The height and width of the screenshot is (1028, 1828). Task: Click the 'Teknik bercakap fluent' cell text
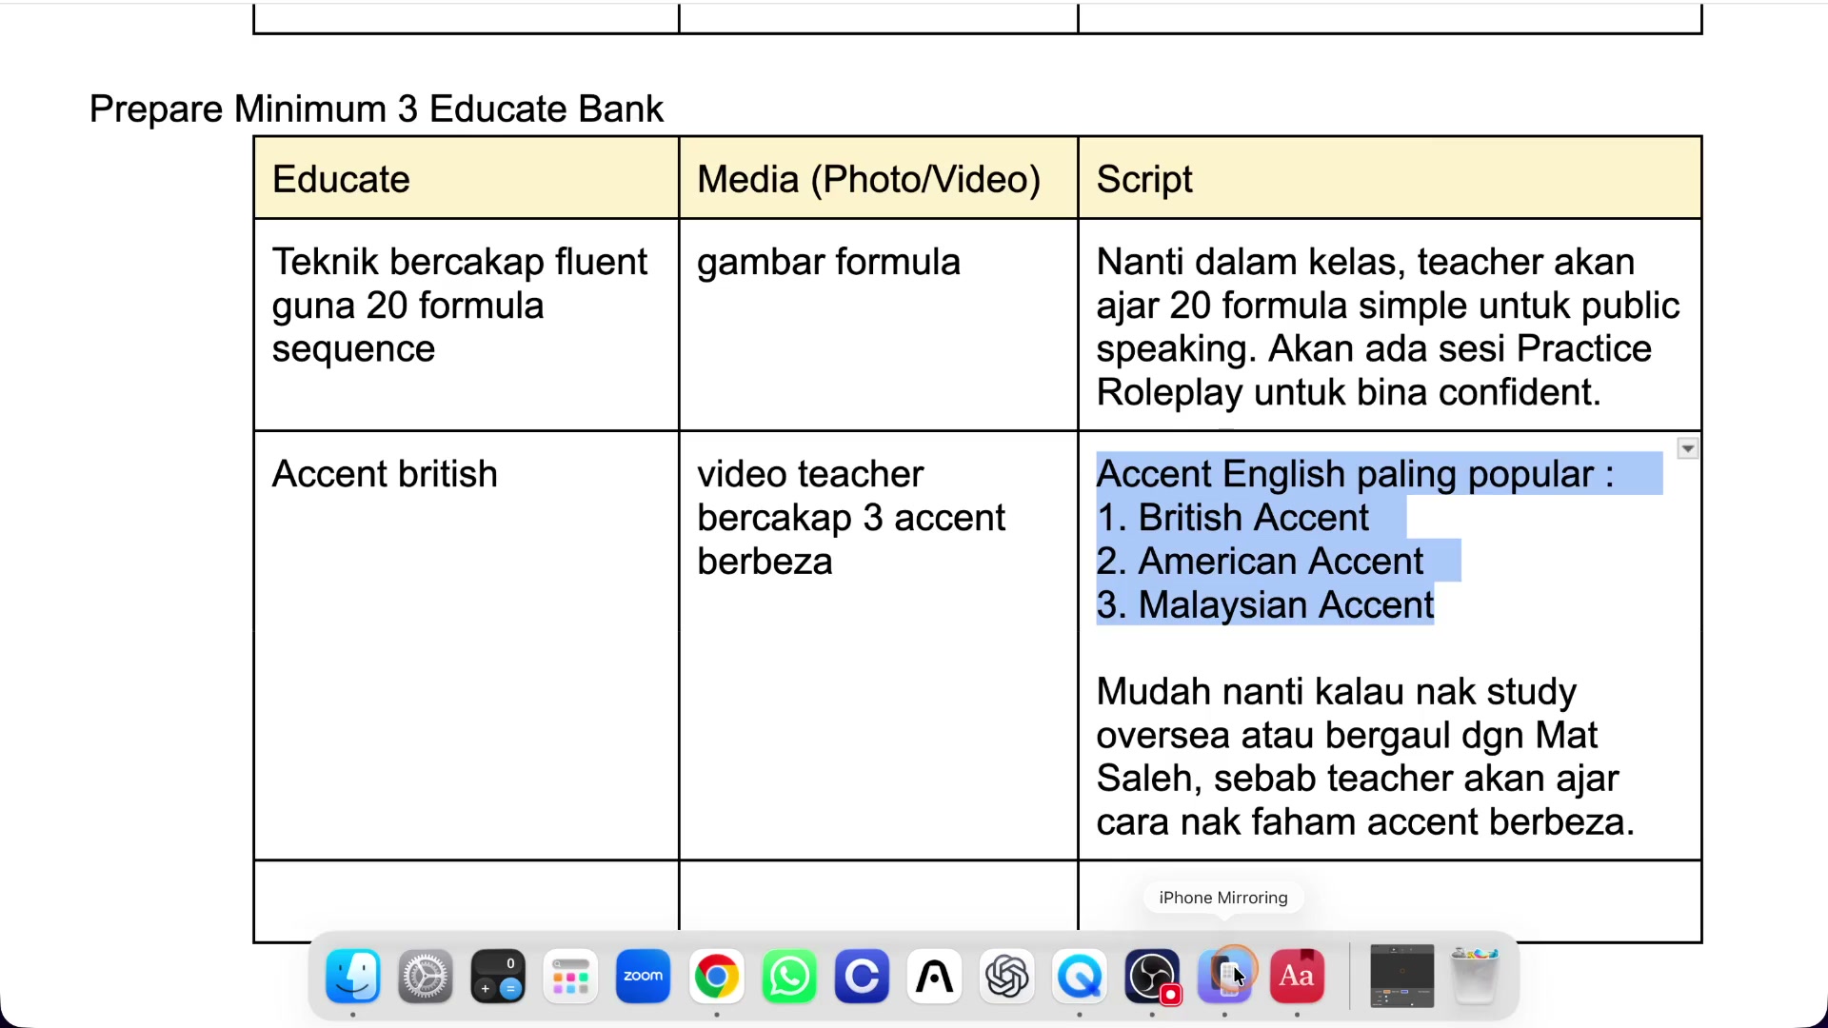[x=460, y=305]
